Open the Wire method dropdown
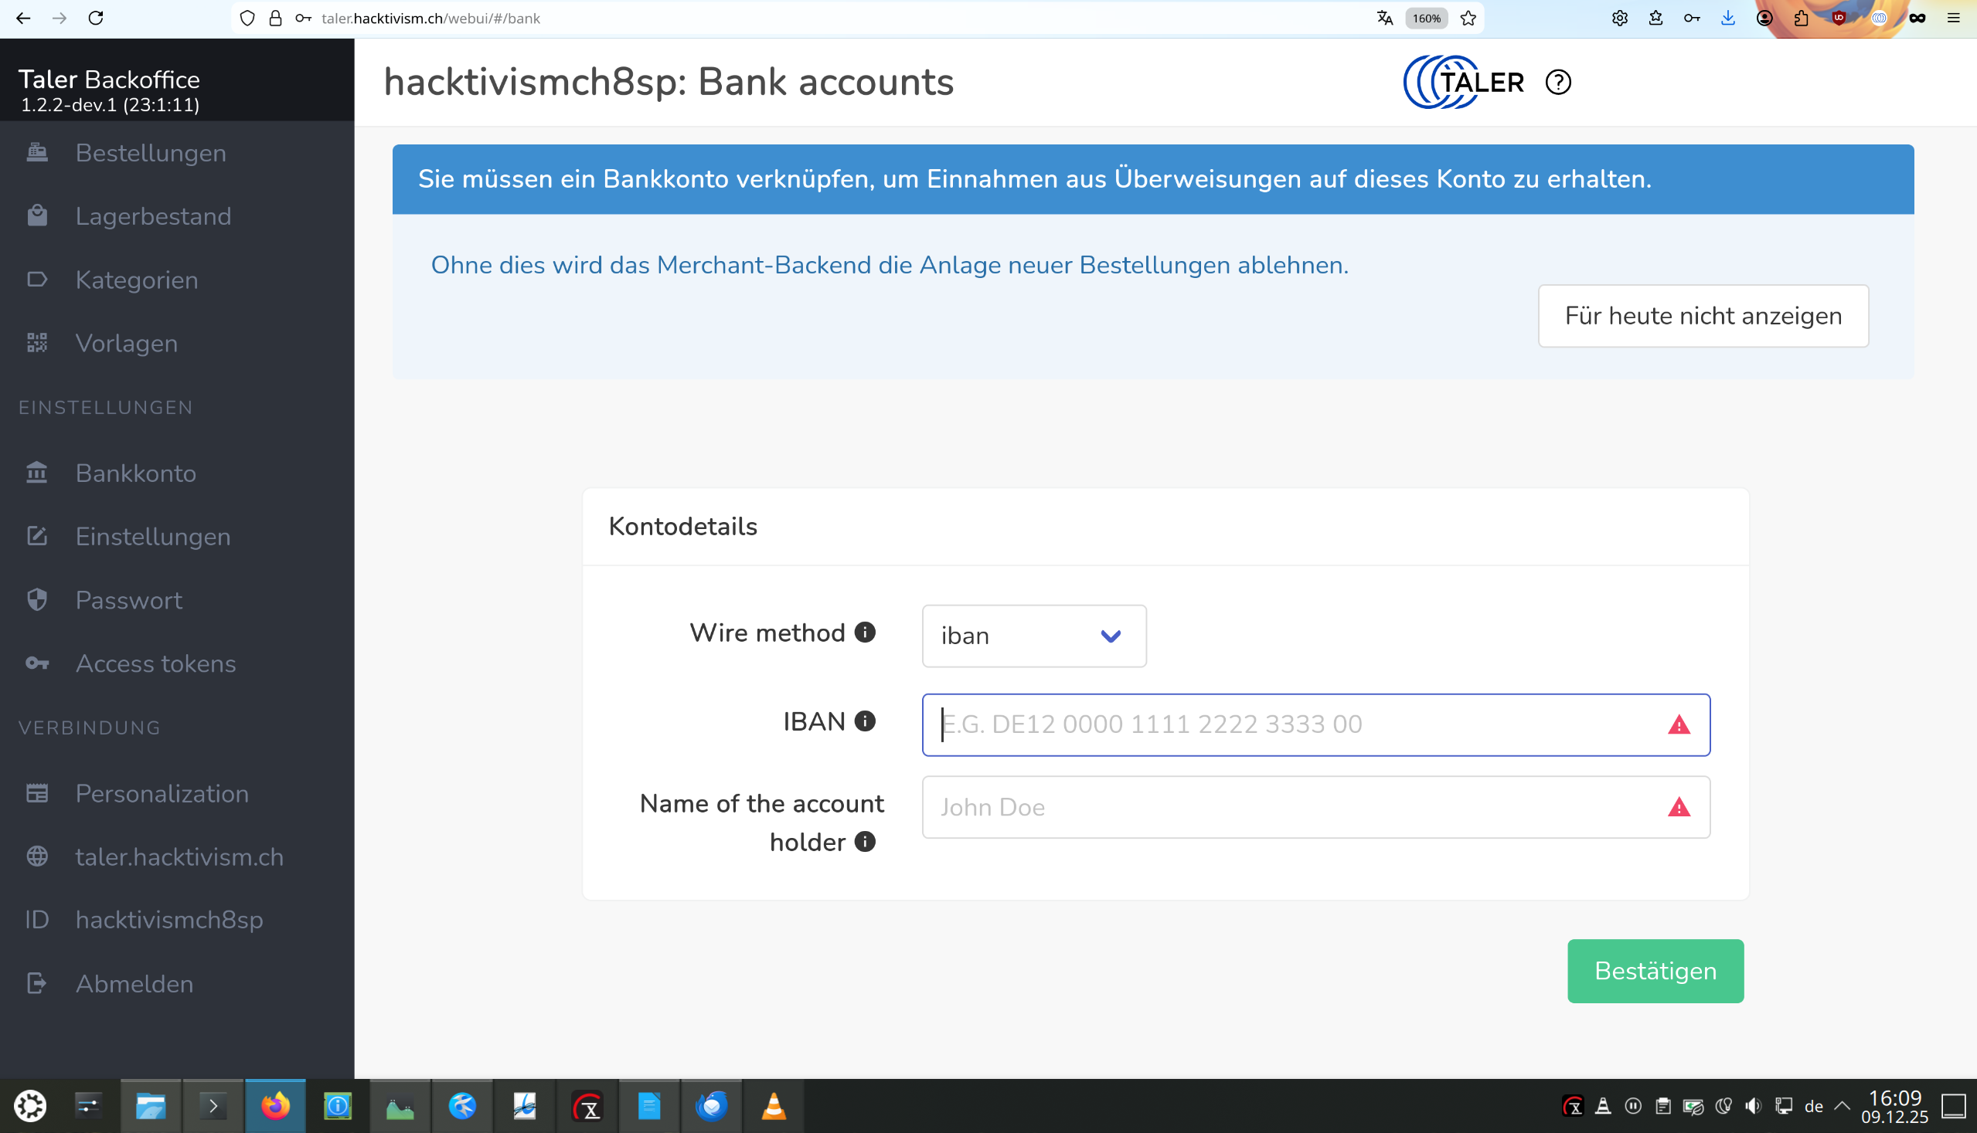 (x=1033, y=636)
